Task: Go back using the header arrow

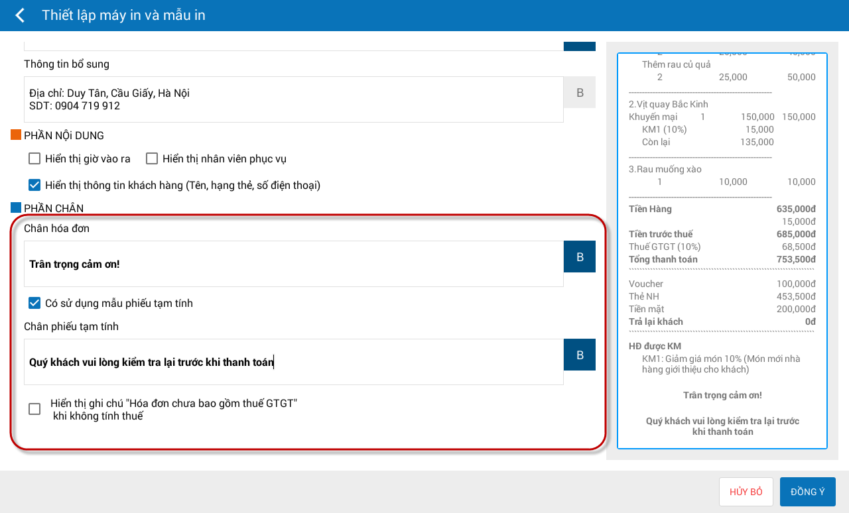Action: 20,15
